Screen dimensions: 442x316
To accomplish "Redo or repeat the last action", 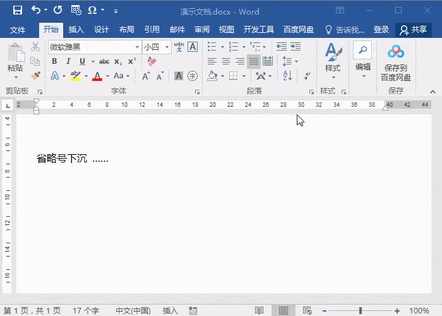I will [58, 11].
